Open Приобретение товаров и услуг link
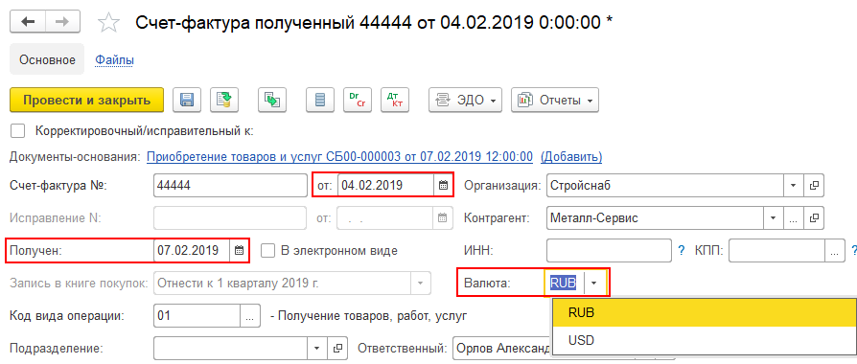 (340, 157)
